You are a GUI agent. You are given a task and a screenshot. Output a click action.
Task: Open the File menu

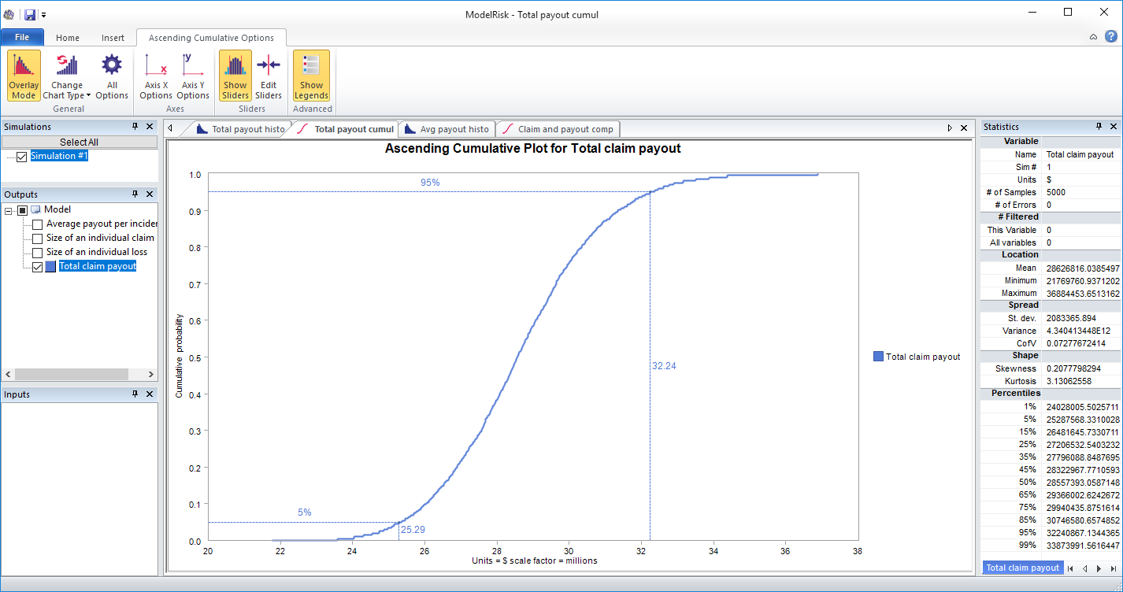23,36
